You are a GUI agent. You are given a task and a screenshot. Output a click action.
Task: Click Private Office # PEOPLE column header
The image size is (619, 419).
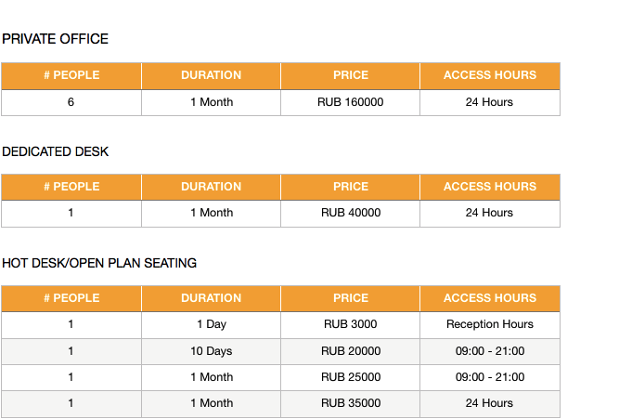coord(71,75)
